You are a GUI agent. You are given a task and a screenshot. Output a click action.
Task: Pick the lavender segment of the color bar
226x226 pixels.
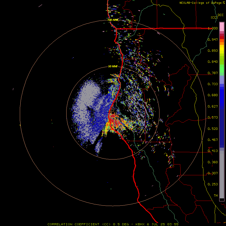(222, 80)
